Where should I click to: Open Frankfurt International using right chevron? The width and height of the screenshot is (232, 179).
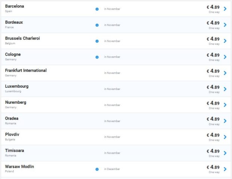(225, 73)
